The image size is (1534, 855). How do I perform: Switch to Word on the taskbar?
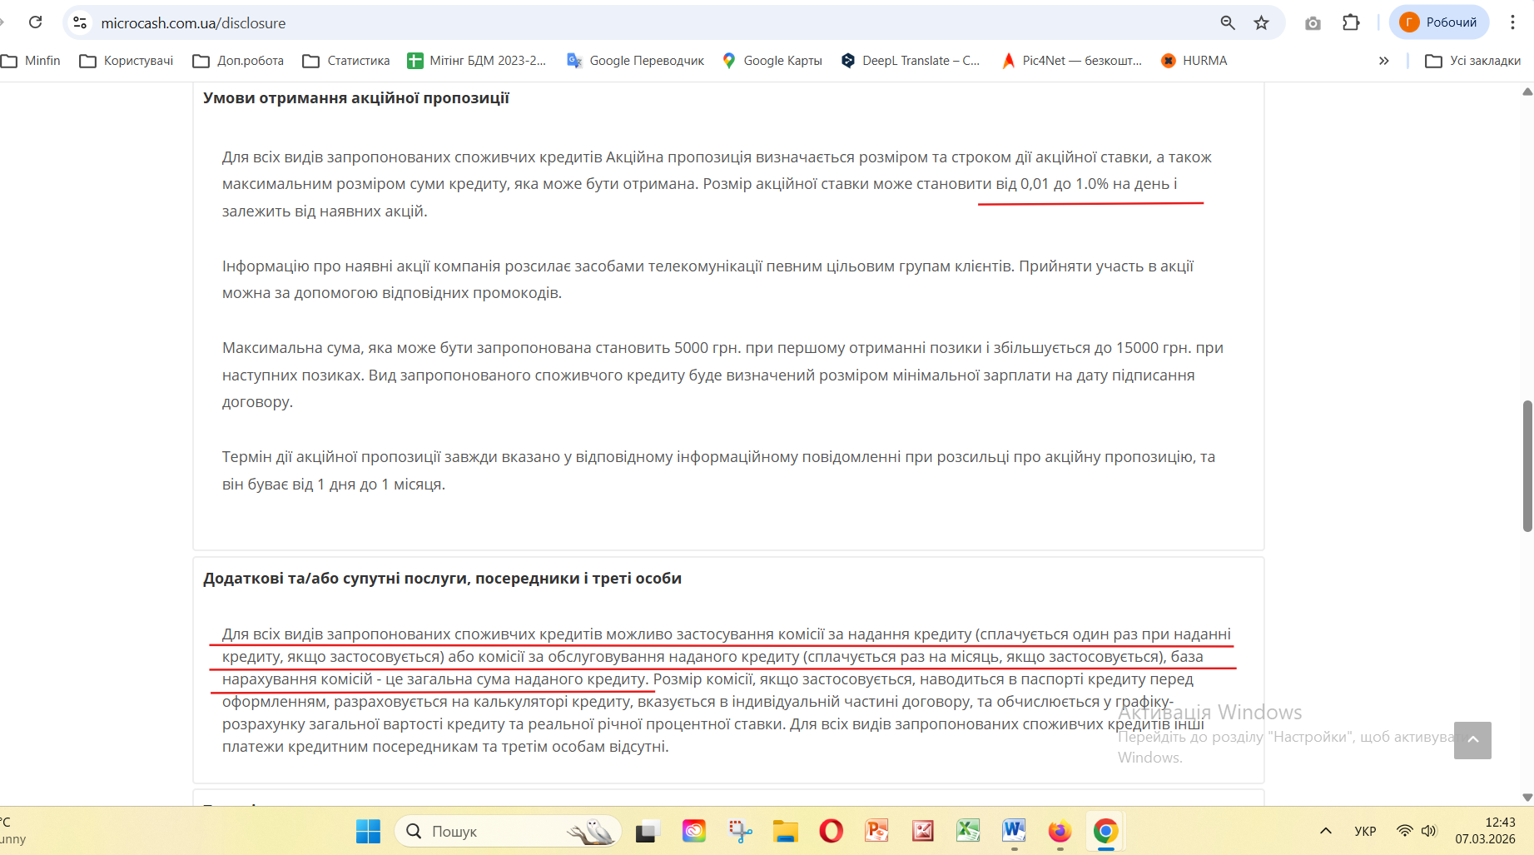(x=1014, y=831)
